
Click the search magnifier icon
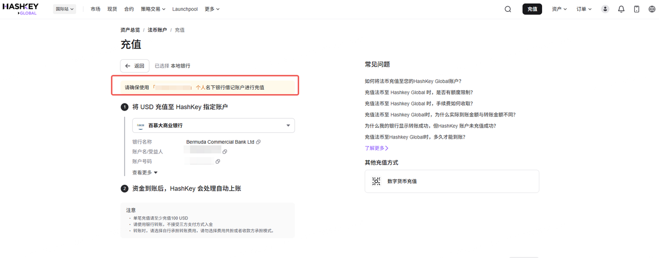(x=508, y=9)
